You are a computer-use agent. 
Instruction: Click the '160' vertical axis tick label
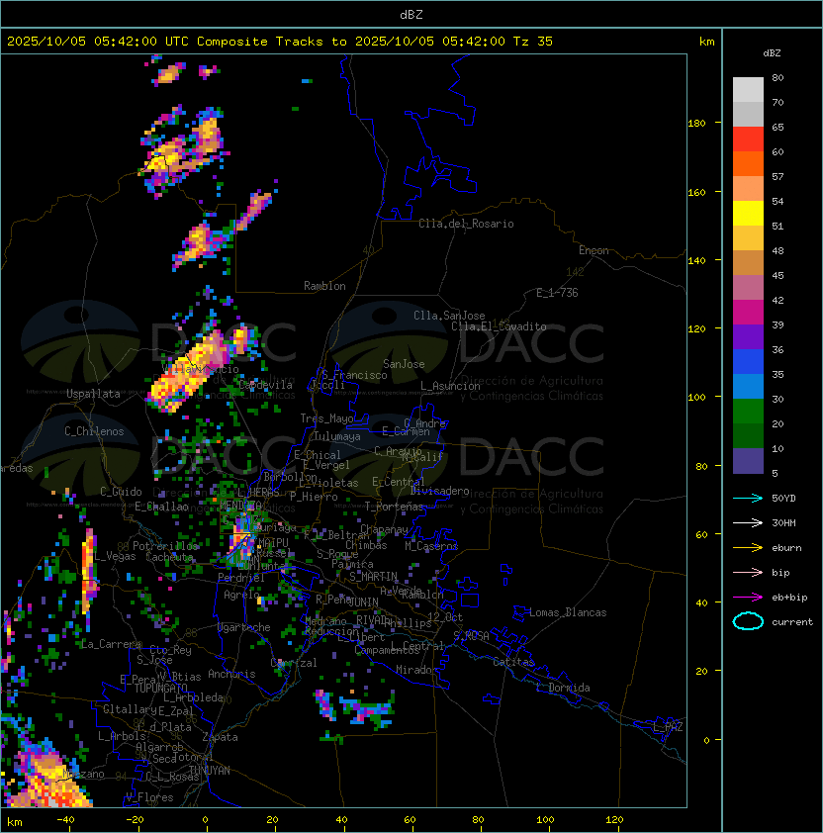click(x=696, y=192)
